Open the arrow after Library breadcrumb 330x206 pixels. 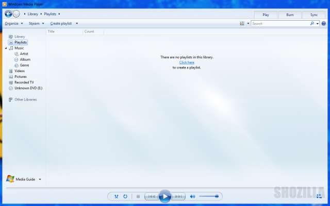pos(41,14)
